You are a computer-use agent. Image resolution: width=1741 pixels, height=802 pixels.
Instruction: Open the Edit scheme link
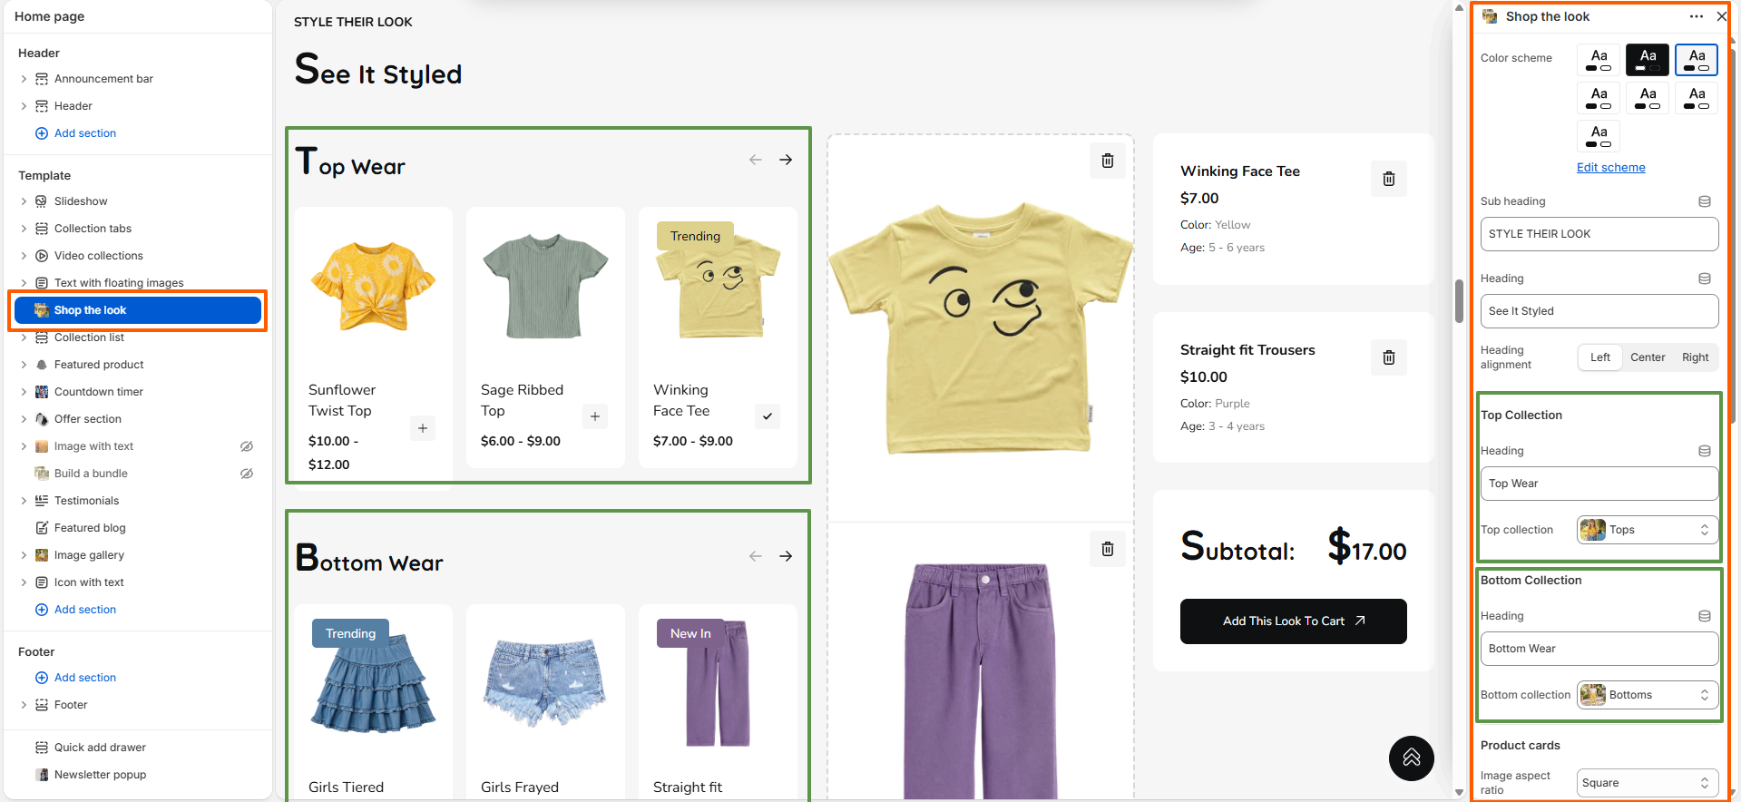point(1610,168)
